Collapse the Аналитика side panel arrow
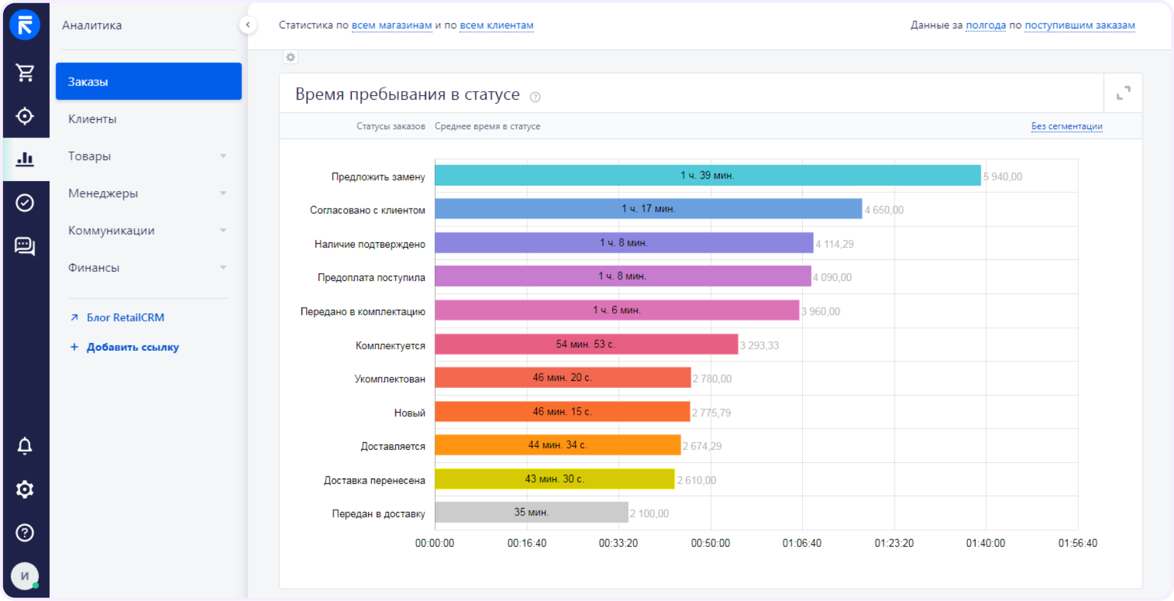Screen dimensions: 1174x601 pos(248,25)
